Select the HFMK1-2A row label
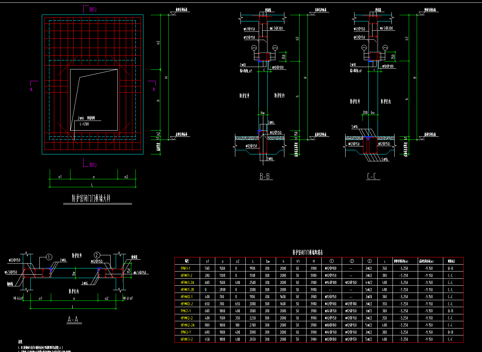The width and height of the screenshot is (482, 352). pos(187,283)
